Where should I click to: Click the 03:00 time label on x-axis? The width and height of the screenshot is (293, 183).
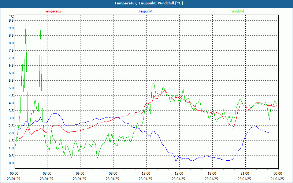pos(47,173)
